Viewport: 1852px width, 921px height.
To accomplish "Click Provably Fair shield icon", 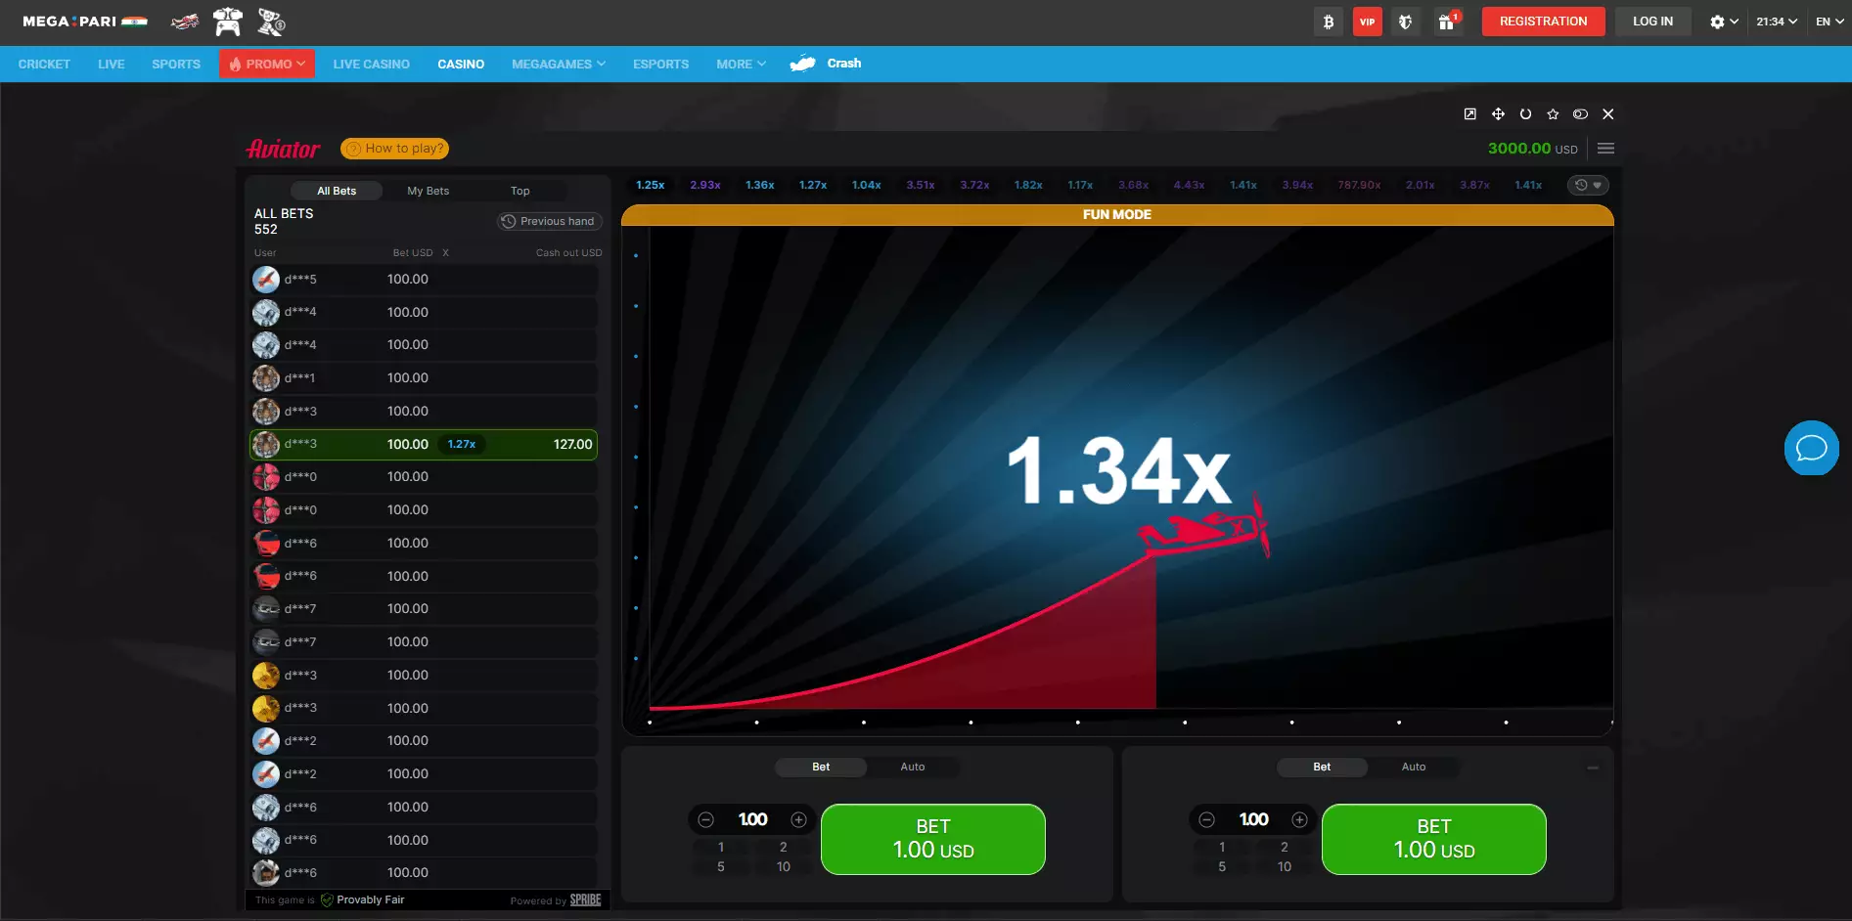I will click(327, 900).
